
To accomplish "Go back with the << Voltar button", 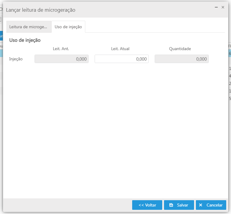I will pyautogui.click(x=147, y=205).
